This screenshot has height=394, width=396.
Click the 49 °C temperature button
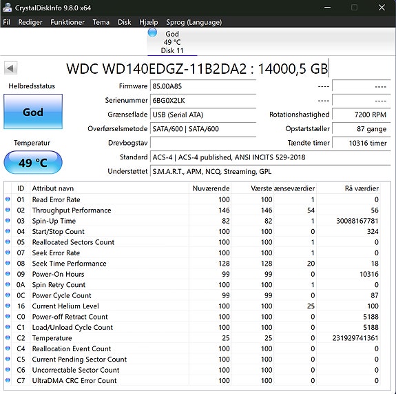coord(33,162)
